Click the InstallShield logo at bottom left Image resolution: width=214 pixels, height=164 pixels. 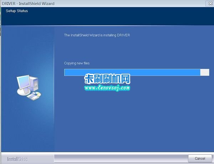click(x=17, y=159)
